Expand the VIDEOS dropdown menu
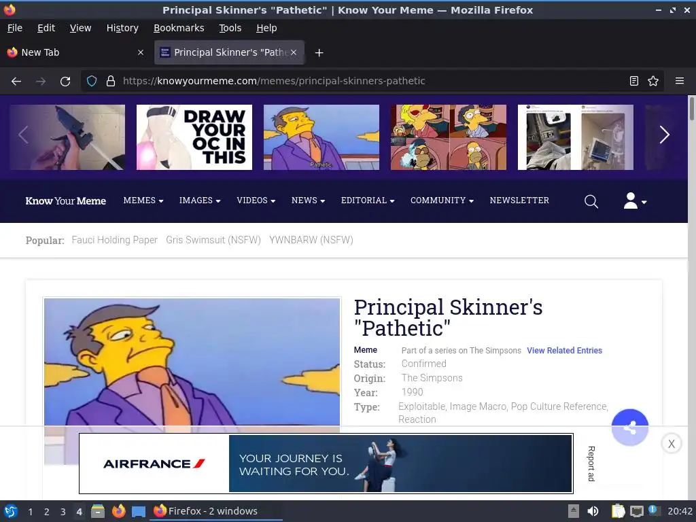This screenshot has width=696, height=522. pos(256,201)
